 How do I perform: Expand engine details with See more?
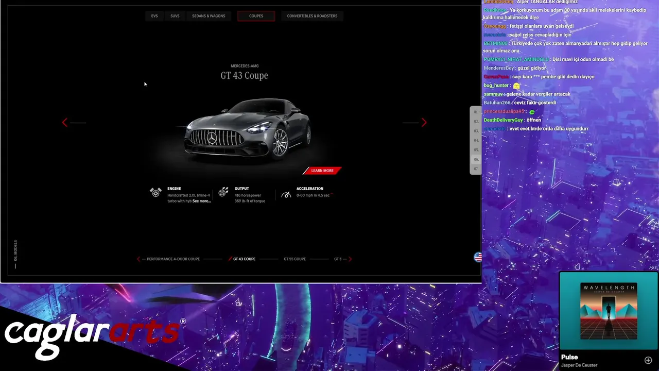point(201,201)
